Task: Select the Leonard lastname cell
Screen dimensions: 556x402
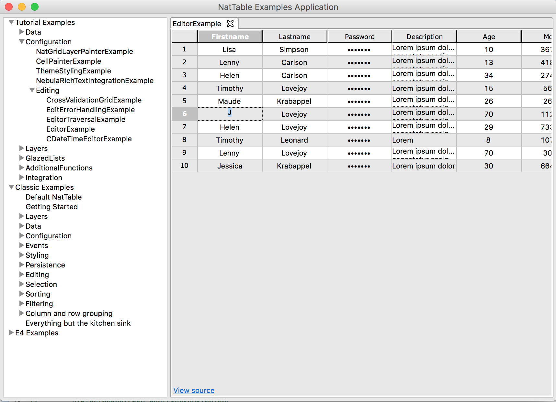Action: [x=295, y=140]
